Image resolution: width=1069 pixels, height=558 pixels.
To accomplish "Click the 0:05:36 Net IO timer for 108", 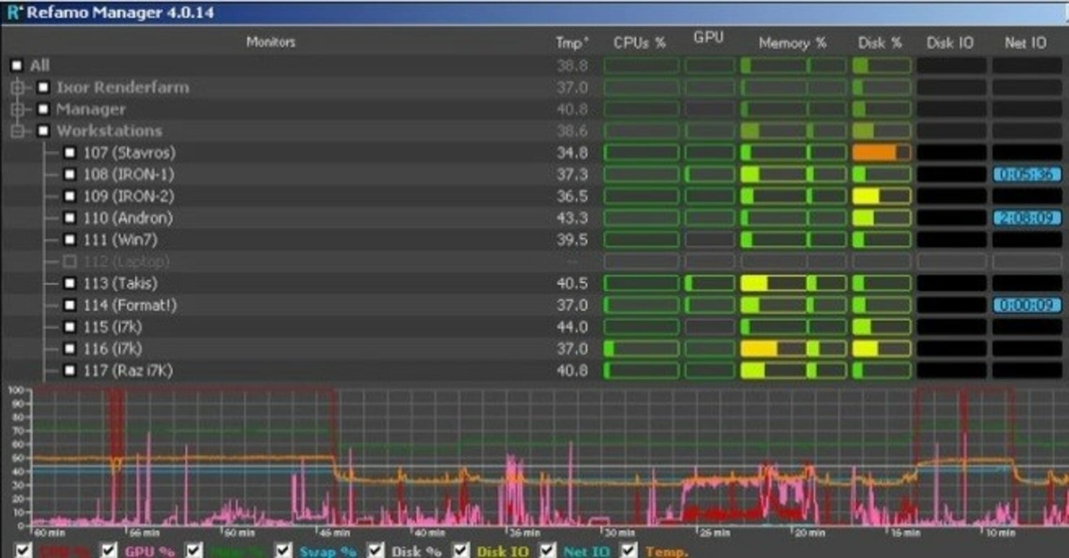I will pos(1027,174).
